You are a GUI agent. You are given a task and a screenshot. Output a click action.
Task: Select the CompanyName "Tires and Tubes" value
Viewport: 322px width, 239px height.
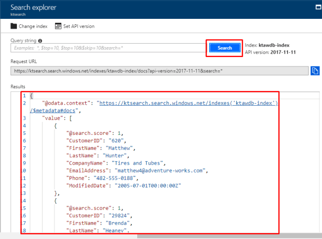pyautogui.click(x=137, y=163)
